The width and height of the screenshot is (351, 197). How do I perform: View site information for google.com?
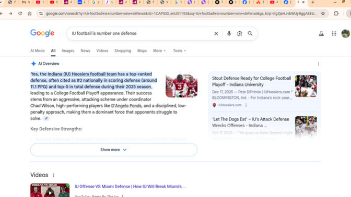[x=41, y=14]
